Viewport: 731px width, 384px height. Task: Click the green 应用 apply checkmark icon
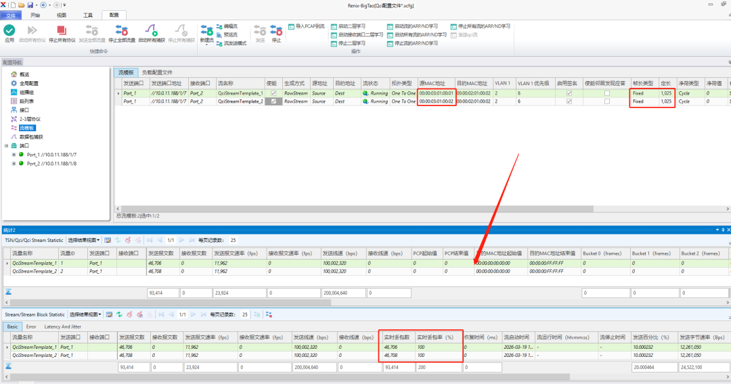pos(9,30)
